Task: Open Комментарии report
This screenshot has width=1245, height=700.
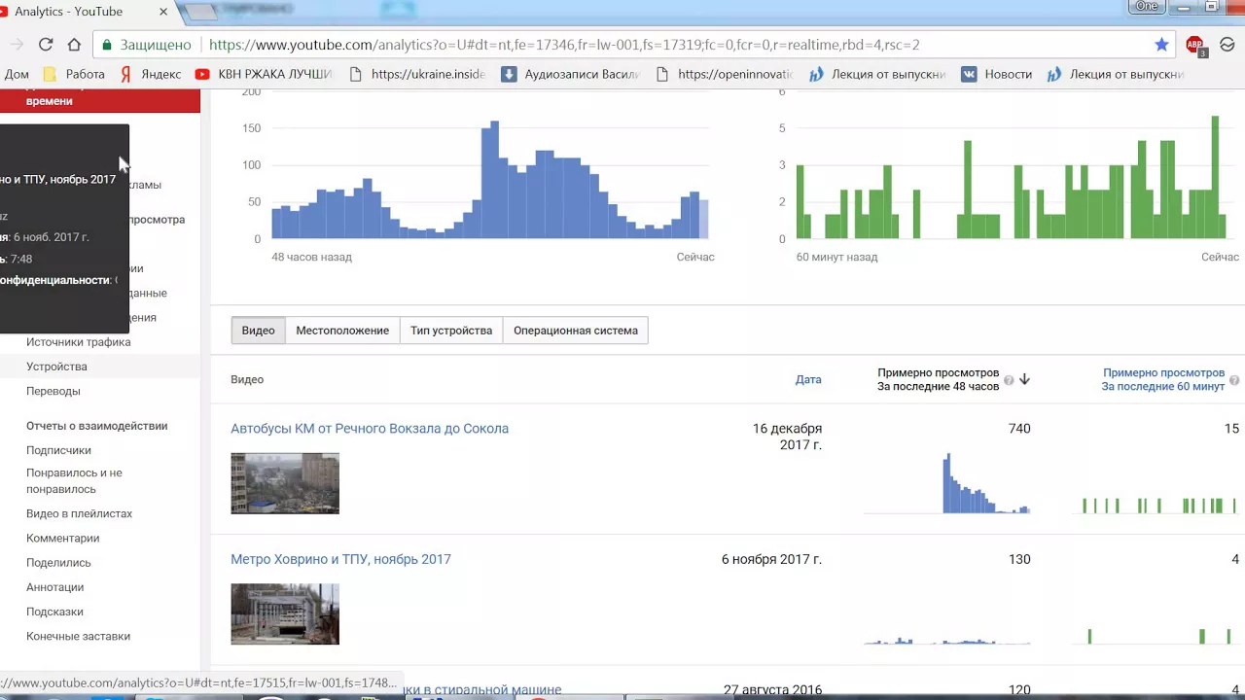Action: 62,538
